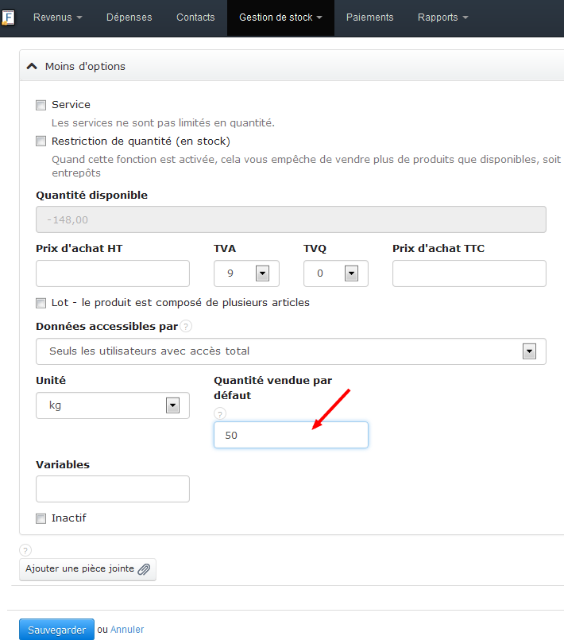Viewport: 564px width, 640px height.
Task: Open the Données accessibles par dropdown
Action: coord(529,351)
